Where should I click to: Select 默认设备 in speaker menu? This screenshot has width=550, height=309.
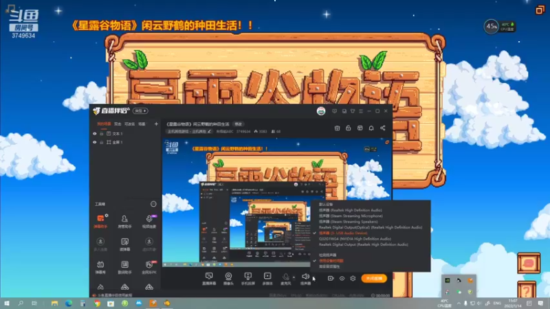click(326, 204)
